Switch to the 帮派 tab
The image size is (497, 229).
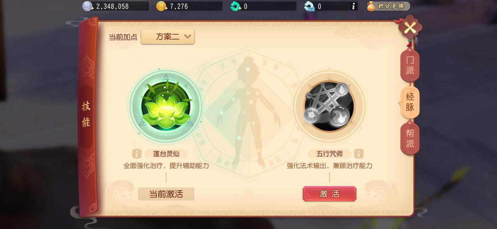pyautogui.click(x=410, y=138)
